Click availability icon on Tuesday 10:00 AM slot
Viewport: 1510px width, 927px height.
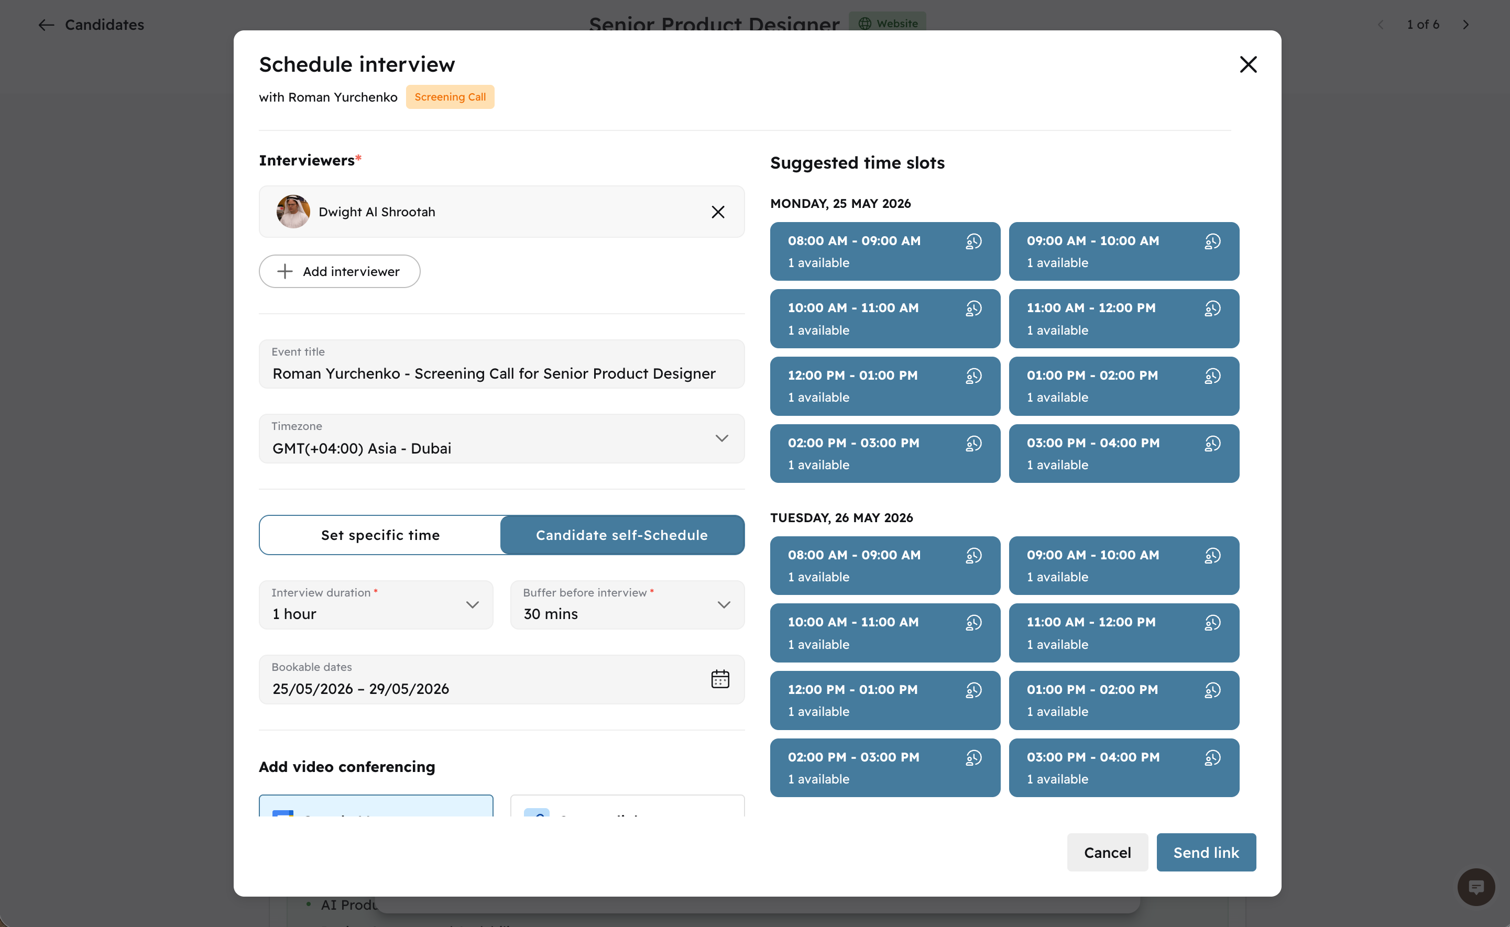973,623
